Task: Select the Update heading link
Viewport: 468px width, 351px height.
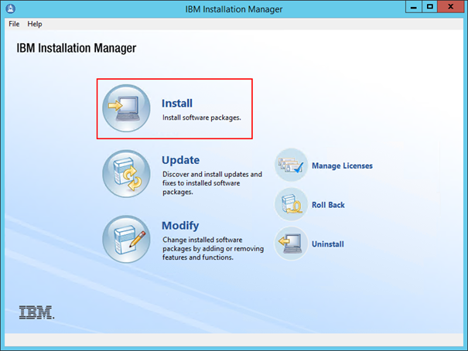Action: pos(180,160)
